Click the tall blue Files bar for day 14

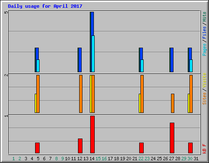[x=92, y=24]
